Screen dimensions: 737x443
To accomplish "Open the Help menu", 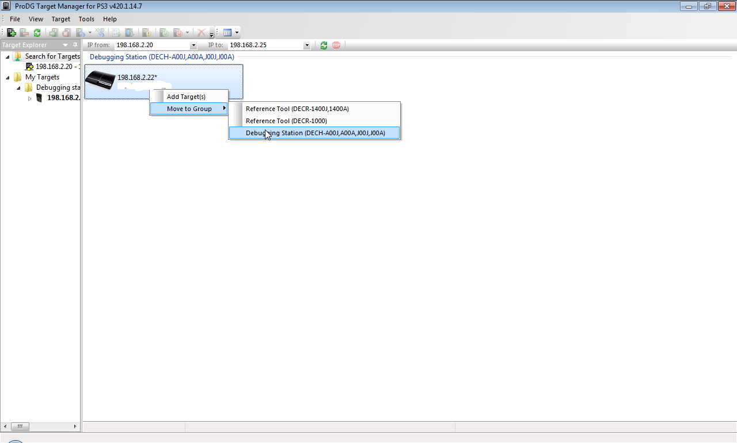I will [110, 19].
